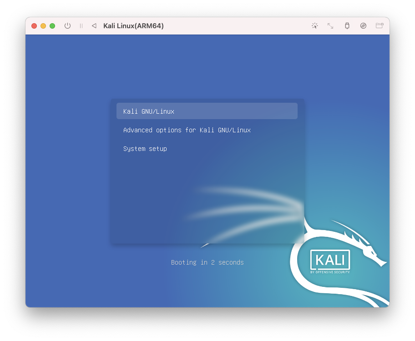Select Kali GNU/Linux boot entry
Viewport: 415px width, 341px height.
(207, 111)
